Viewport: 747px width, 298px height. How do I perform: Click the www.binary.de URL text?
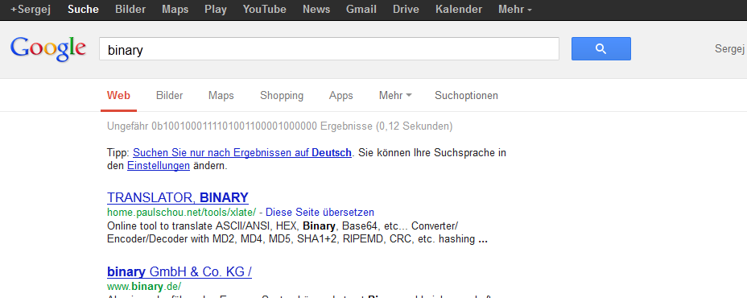pos(144,287)
